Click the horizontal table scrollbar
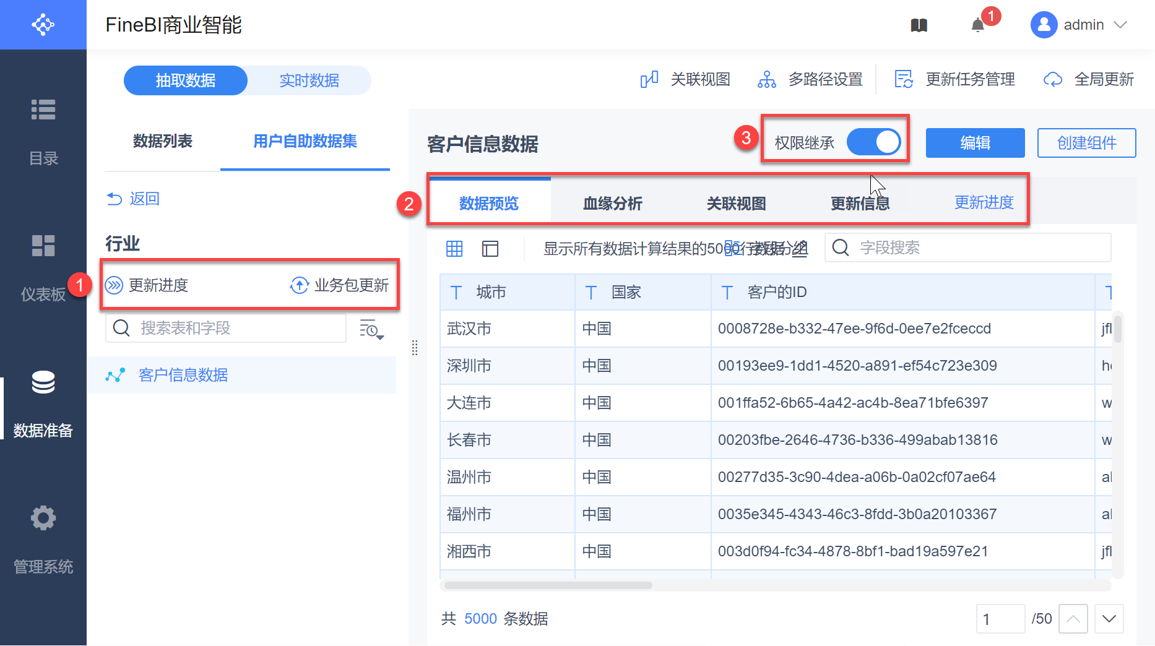 coord(548,585)
